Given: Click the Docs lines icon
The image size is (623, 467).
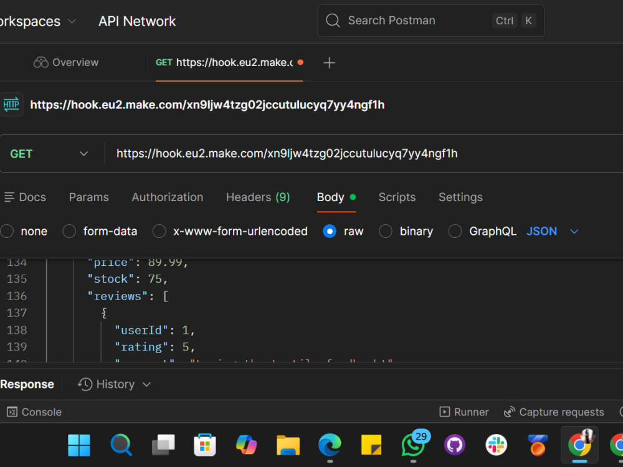Looking at the screenshot, I should (9, 197).
